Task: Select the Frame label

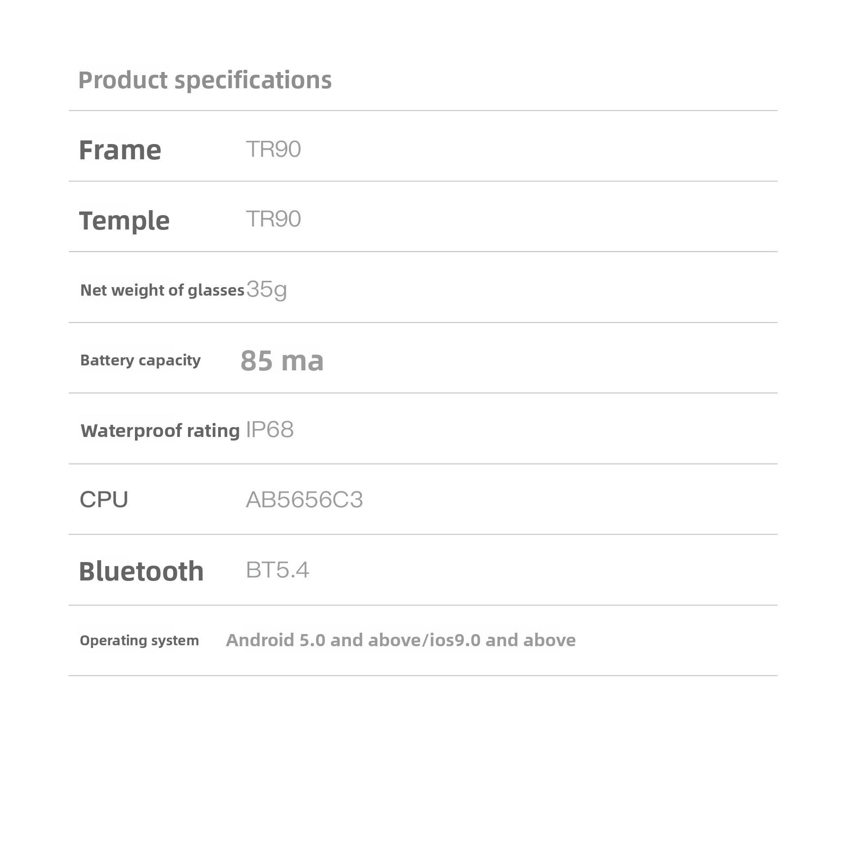Action: click(120, 150)
